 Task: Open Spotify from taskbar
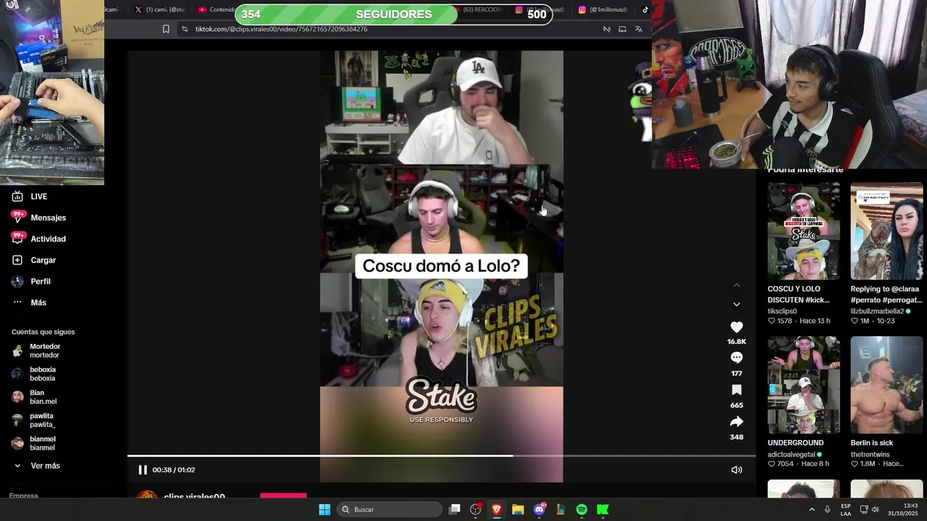click(582, 509)
